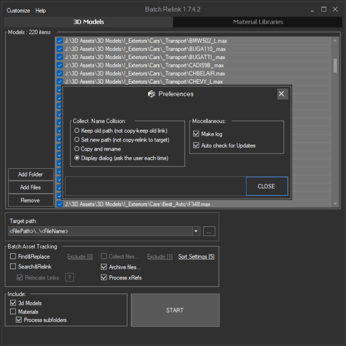
Task: Click the question mark help button
Action: point(70,277)
